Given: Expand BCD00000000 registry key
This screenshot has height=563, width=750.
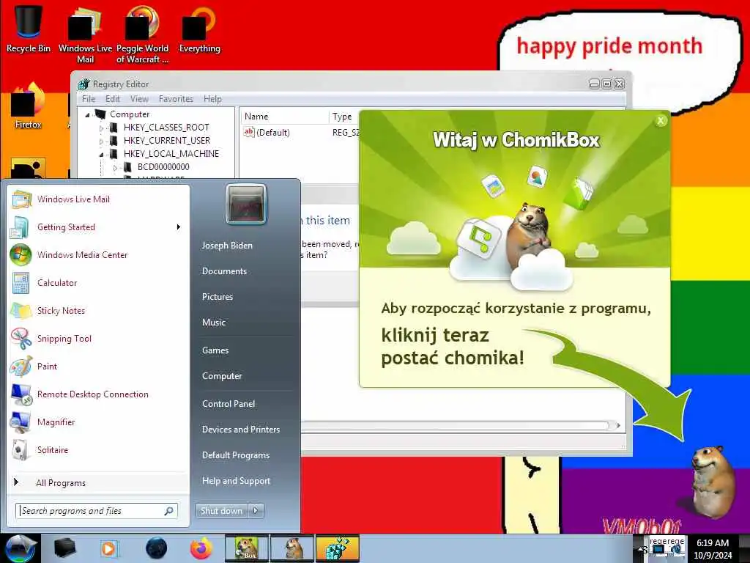Looking at the screenshot, I should 115,168.
